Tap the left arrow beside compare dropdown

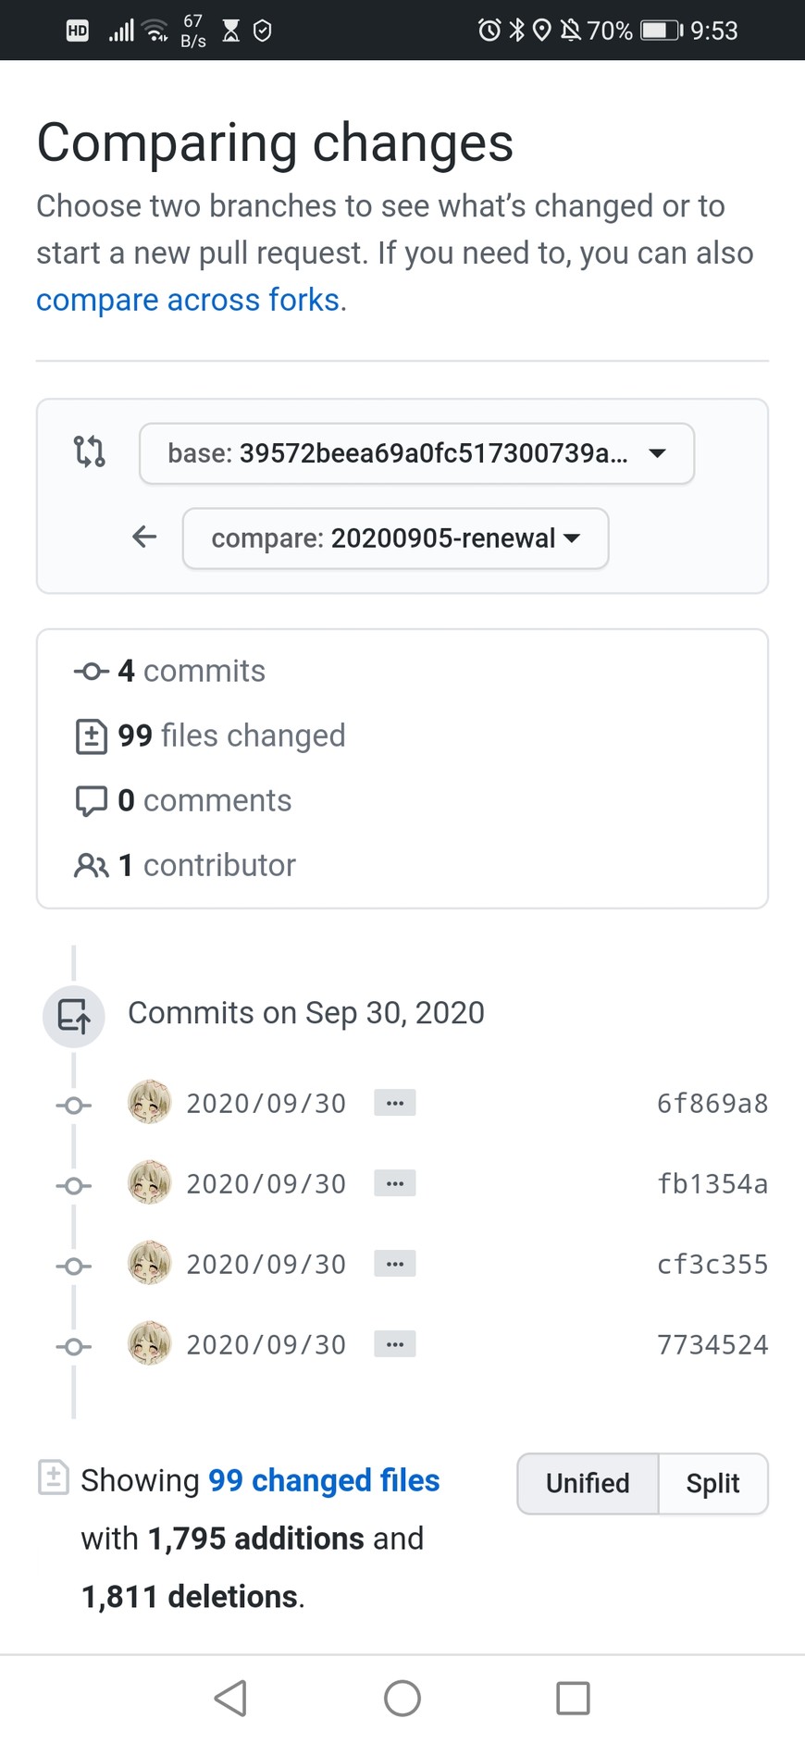pyautogui.click(x=144, y=537)
